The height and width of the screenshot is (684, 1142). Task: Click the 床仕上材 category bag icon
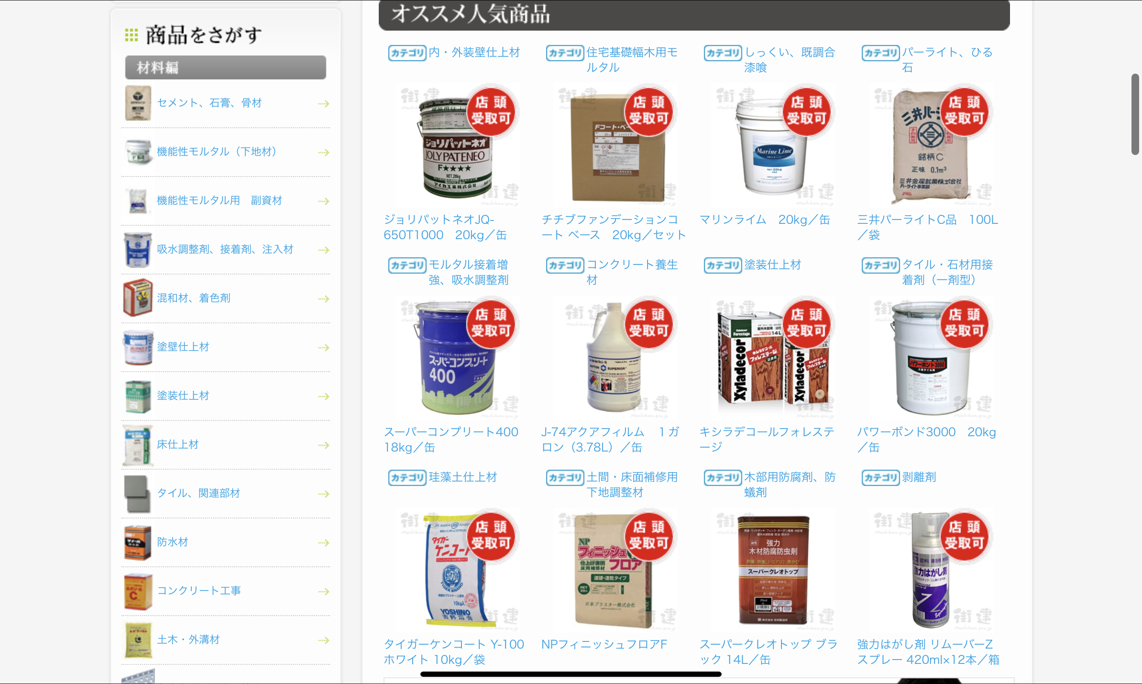138,445
